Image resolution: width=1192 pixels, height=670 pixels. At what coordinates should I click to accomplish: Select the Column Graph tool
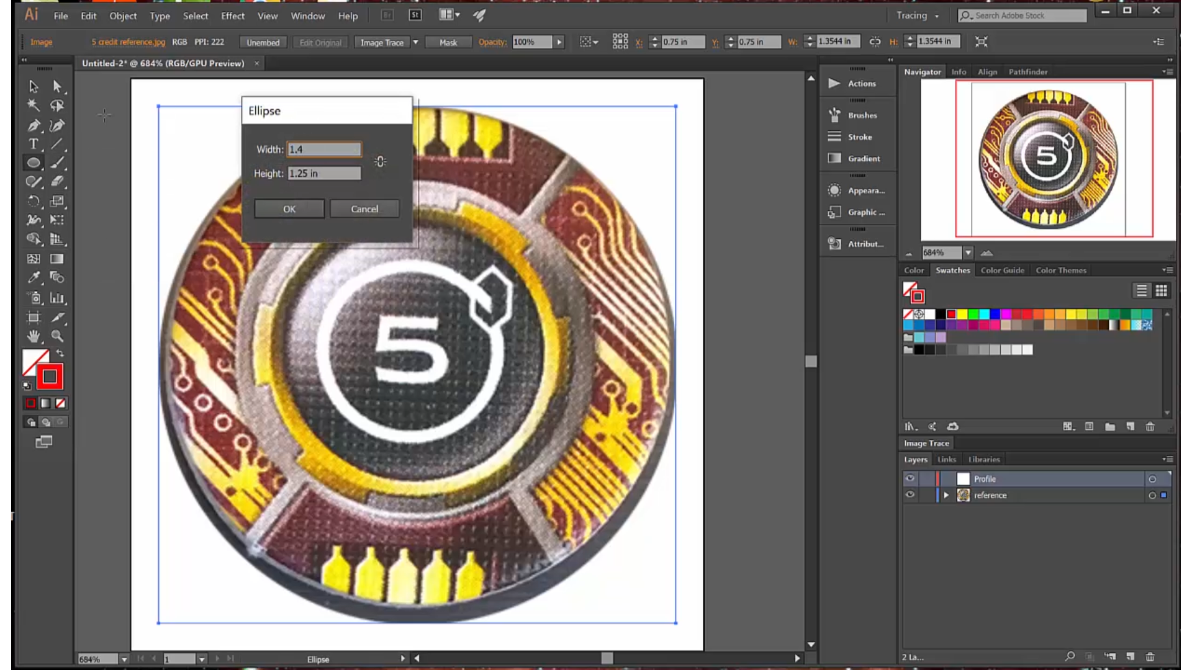[57, 298]
